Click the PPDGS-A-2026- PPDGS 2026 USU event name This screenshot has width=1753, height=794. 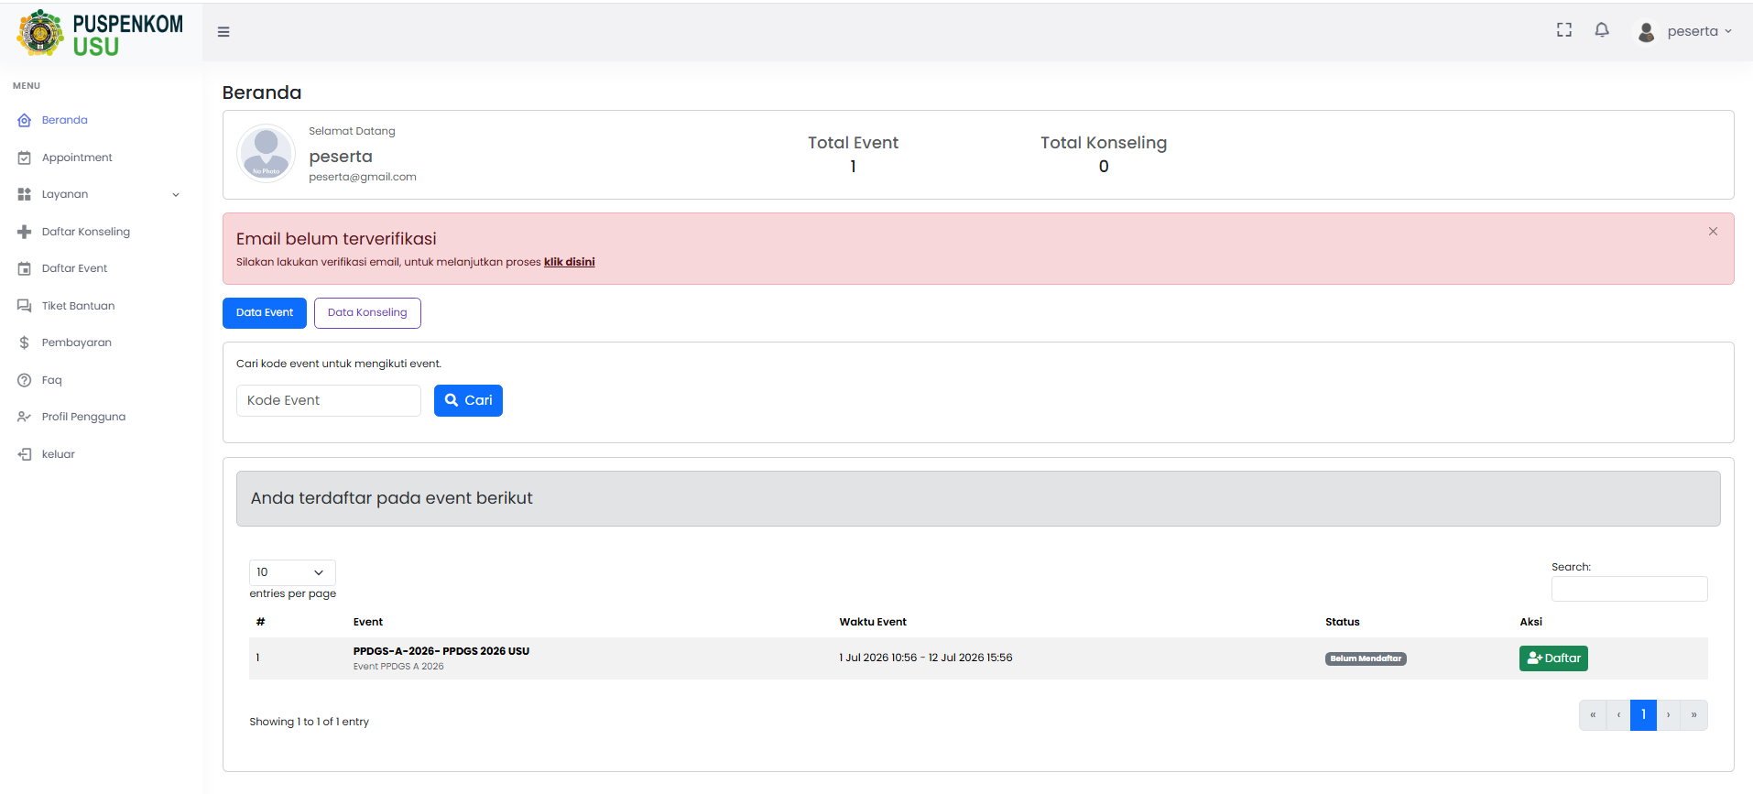[x=441, y=651]
